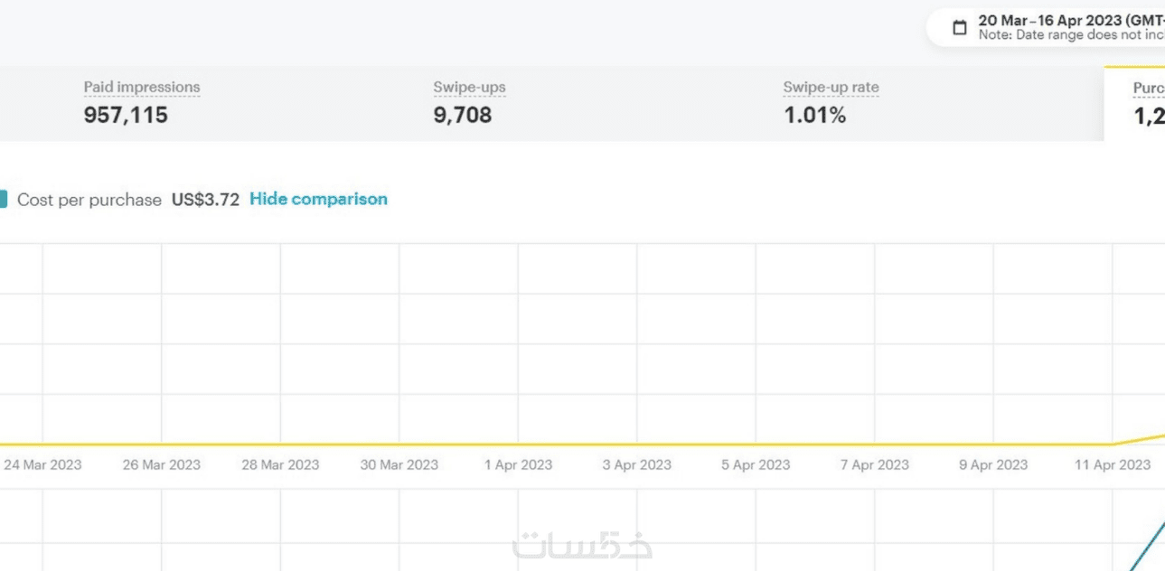Click the 28 Mar 2023 date marker
This screenshot has width=1165, height=571.
(x=280, y=465)
